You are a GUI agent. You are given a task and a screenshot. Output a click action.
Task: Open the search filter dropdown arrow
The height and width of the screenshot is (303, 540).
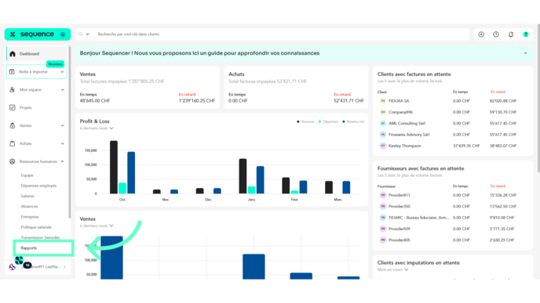click(x=87, y=34)
